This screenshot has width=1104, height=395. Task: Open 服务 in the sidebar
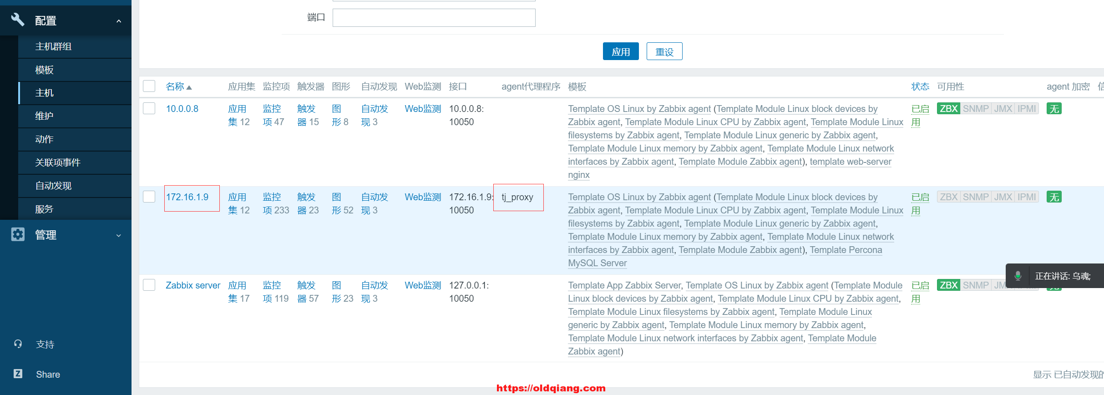pyautogui.click(x=75, y=209)
